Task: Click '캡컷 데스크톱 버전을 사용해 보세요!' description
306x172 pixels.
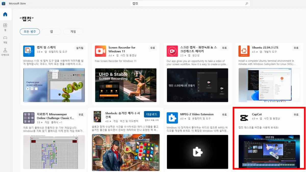Action: [258, 128]
